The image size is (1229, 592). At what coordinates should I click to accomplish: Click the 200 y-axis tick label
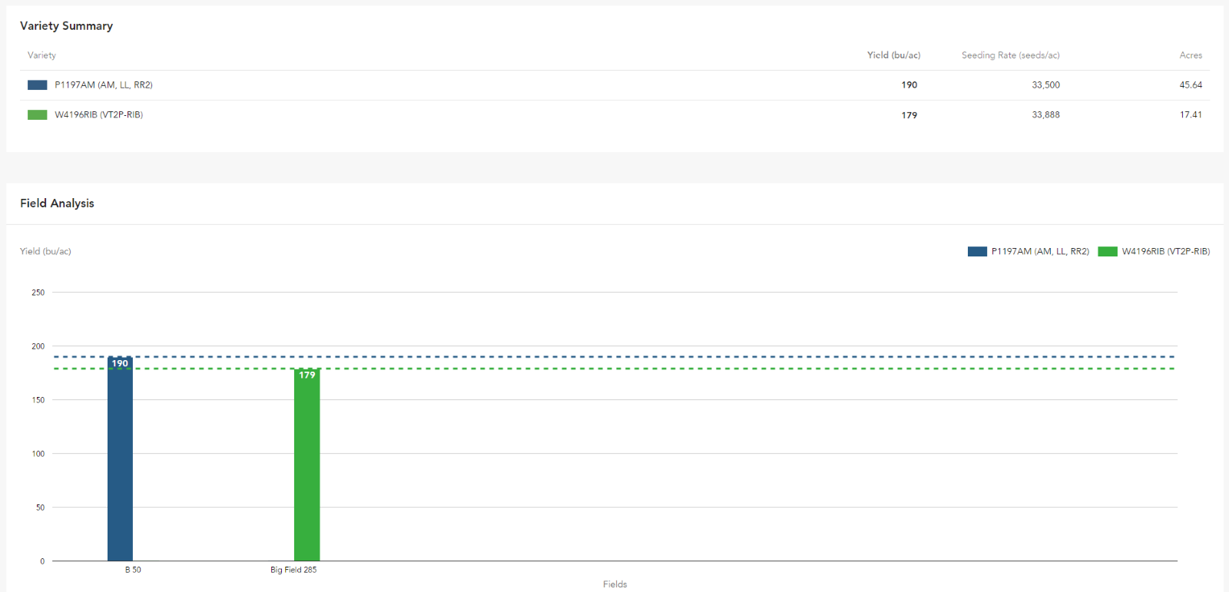pos(38,346)
